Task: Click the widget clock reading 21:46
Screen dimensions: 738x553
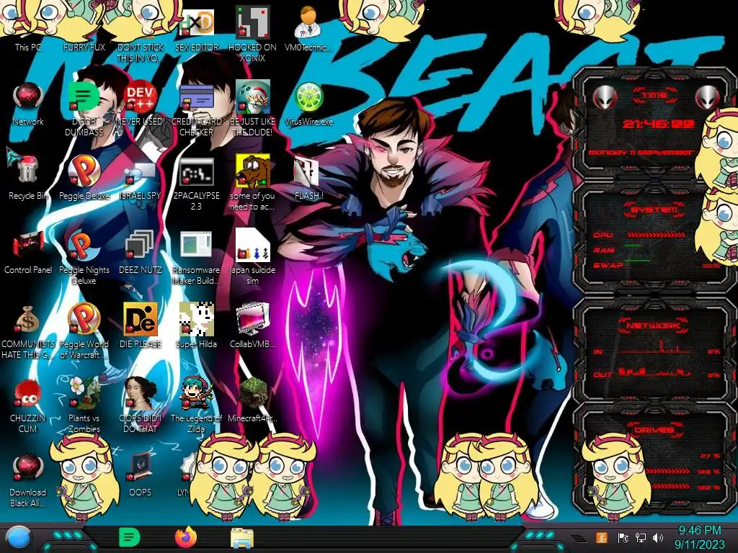Action: 658,124
